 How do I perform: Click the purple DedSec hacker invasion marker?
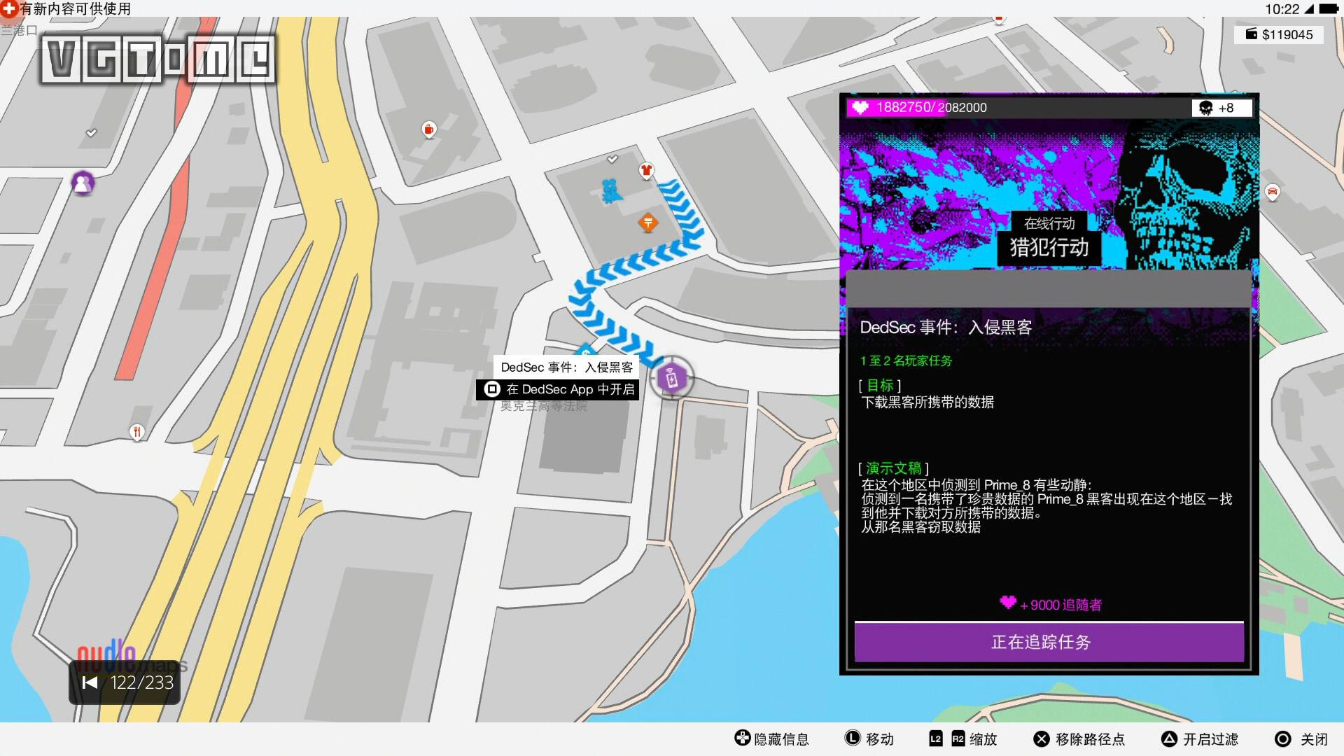(x=671, y=379)
